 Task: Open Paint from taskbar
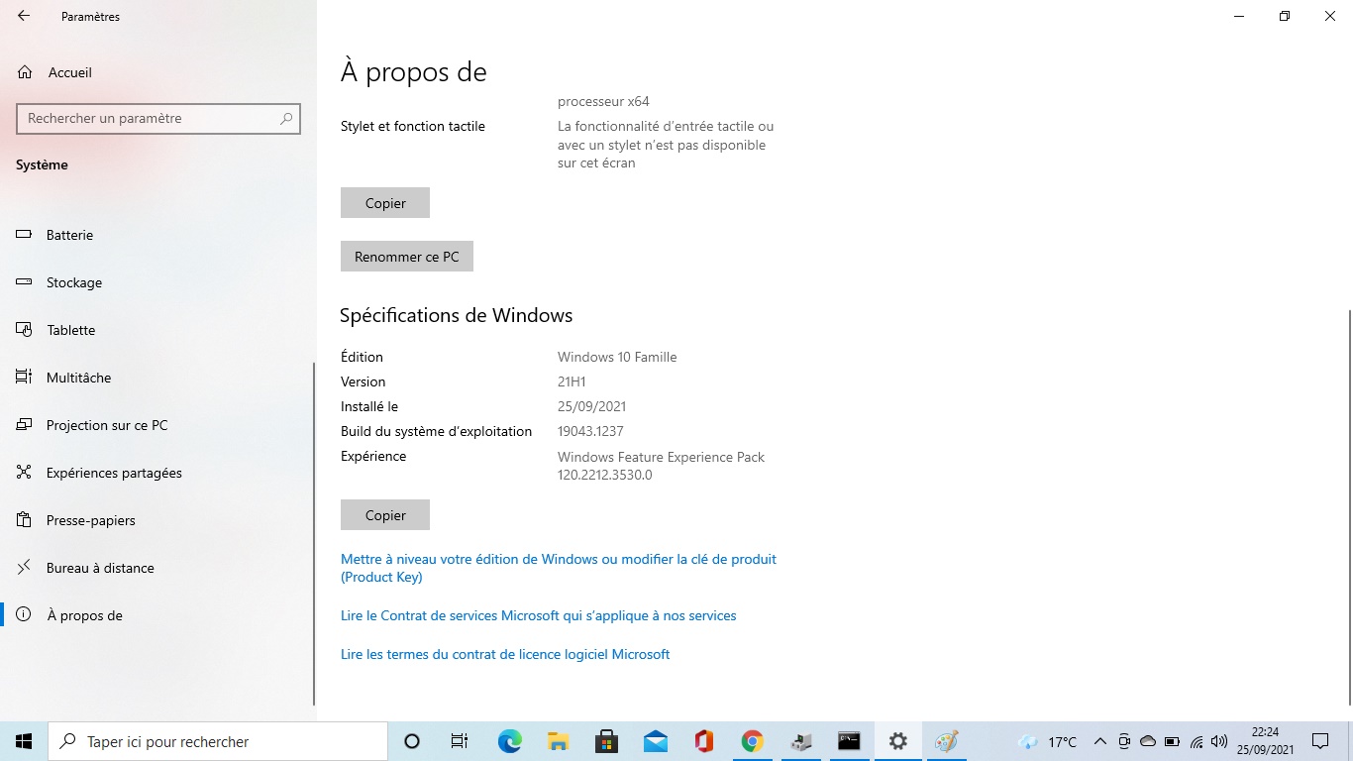(x=946, y=741)
